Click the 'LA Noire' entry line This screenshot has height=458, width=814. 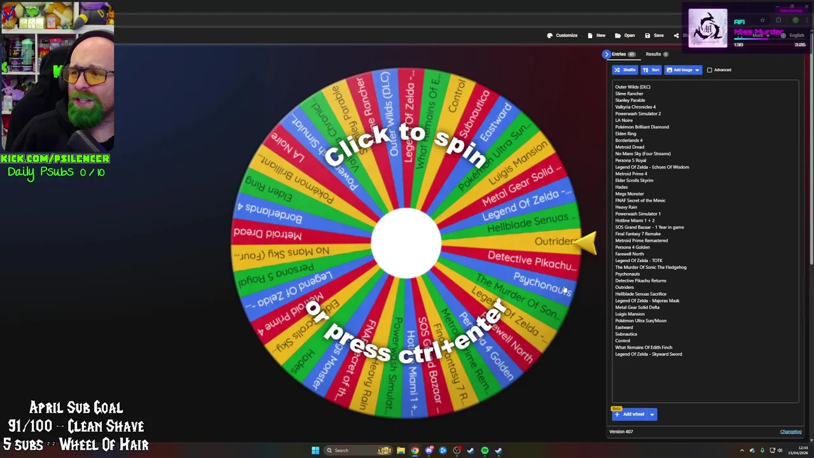click(624, 120)
